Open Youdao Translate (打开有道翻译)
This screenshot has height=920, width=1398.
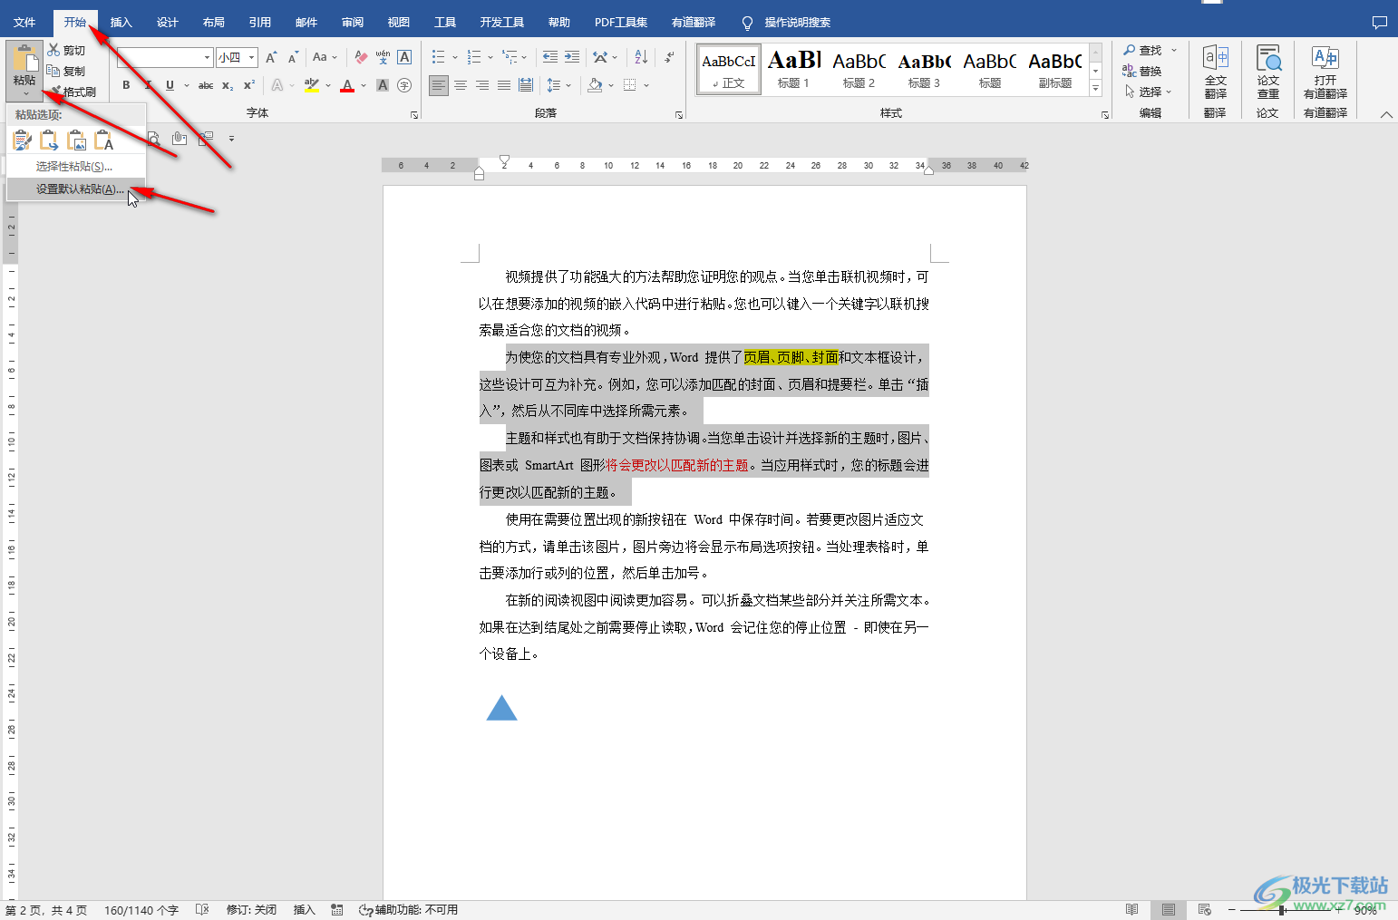[1325, 72]
